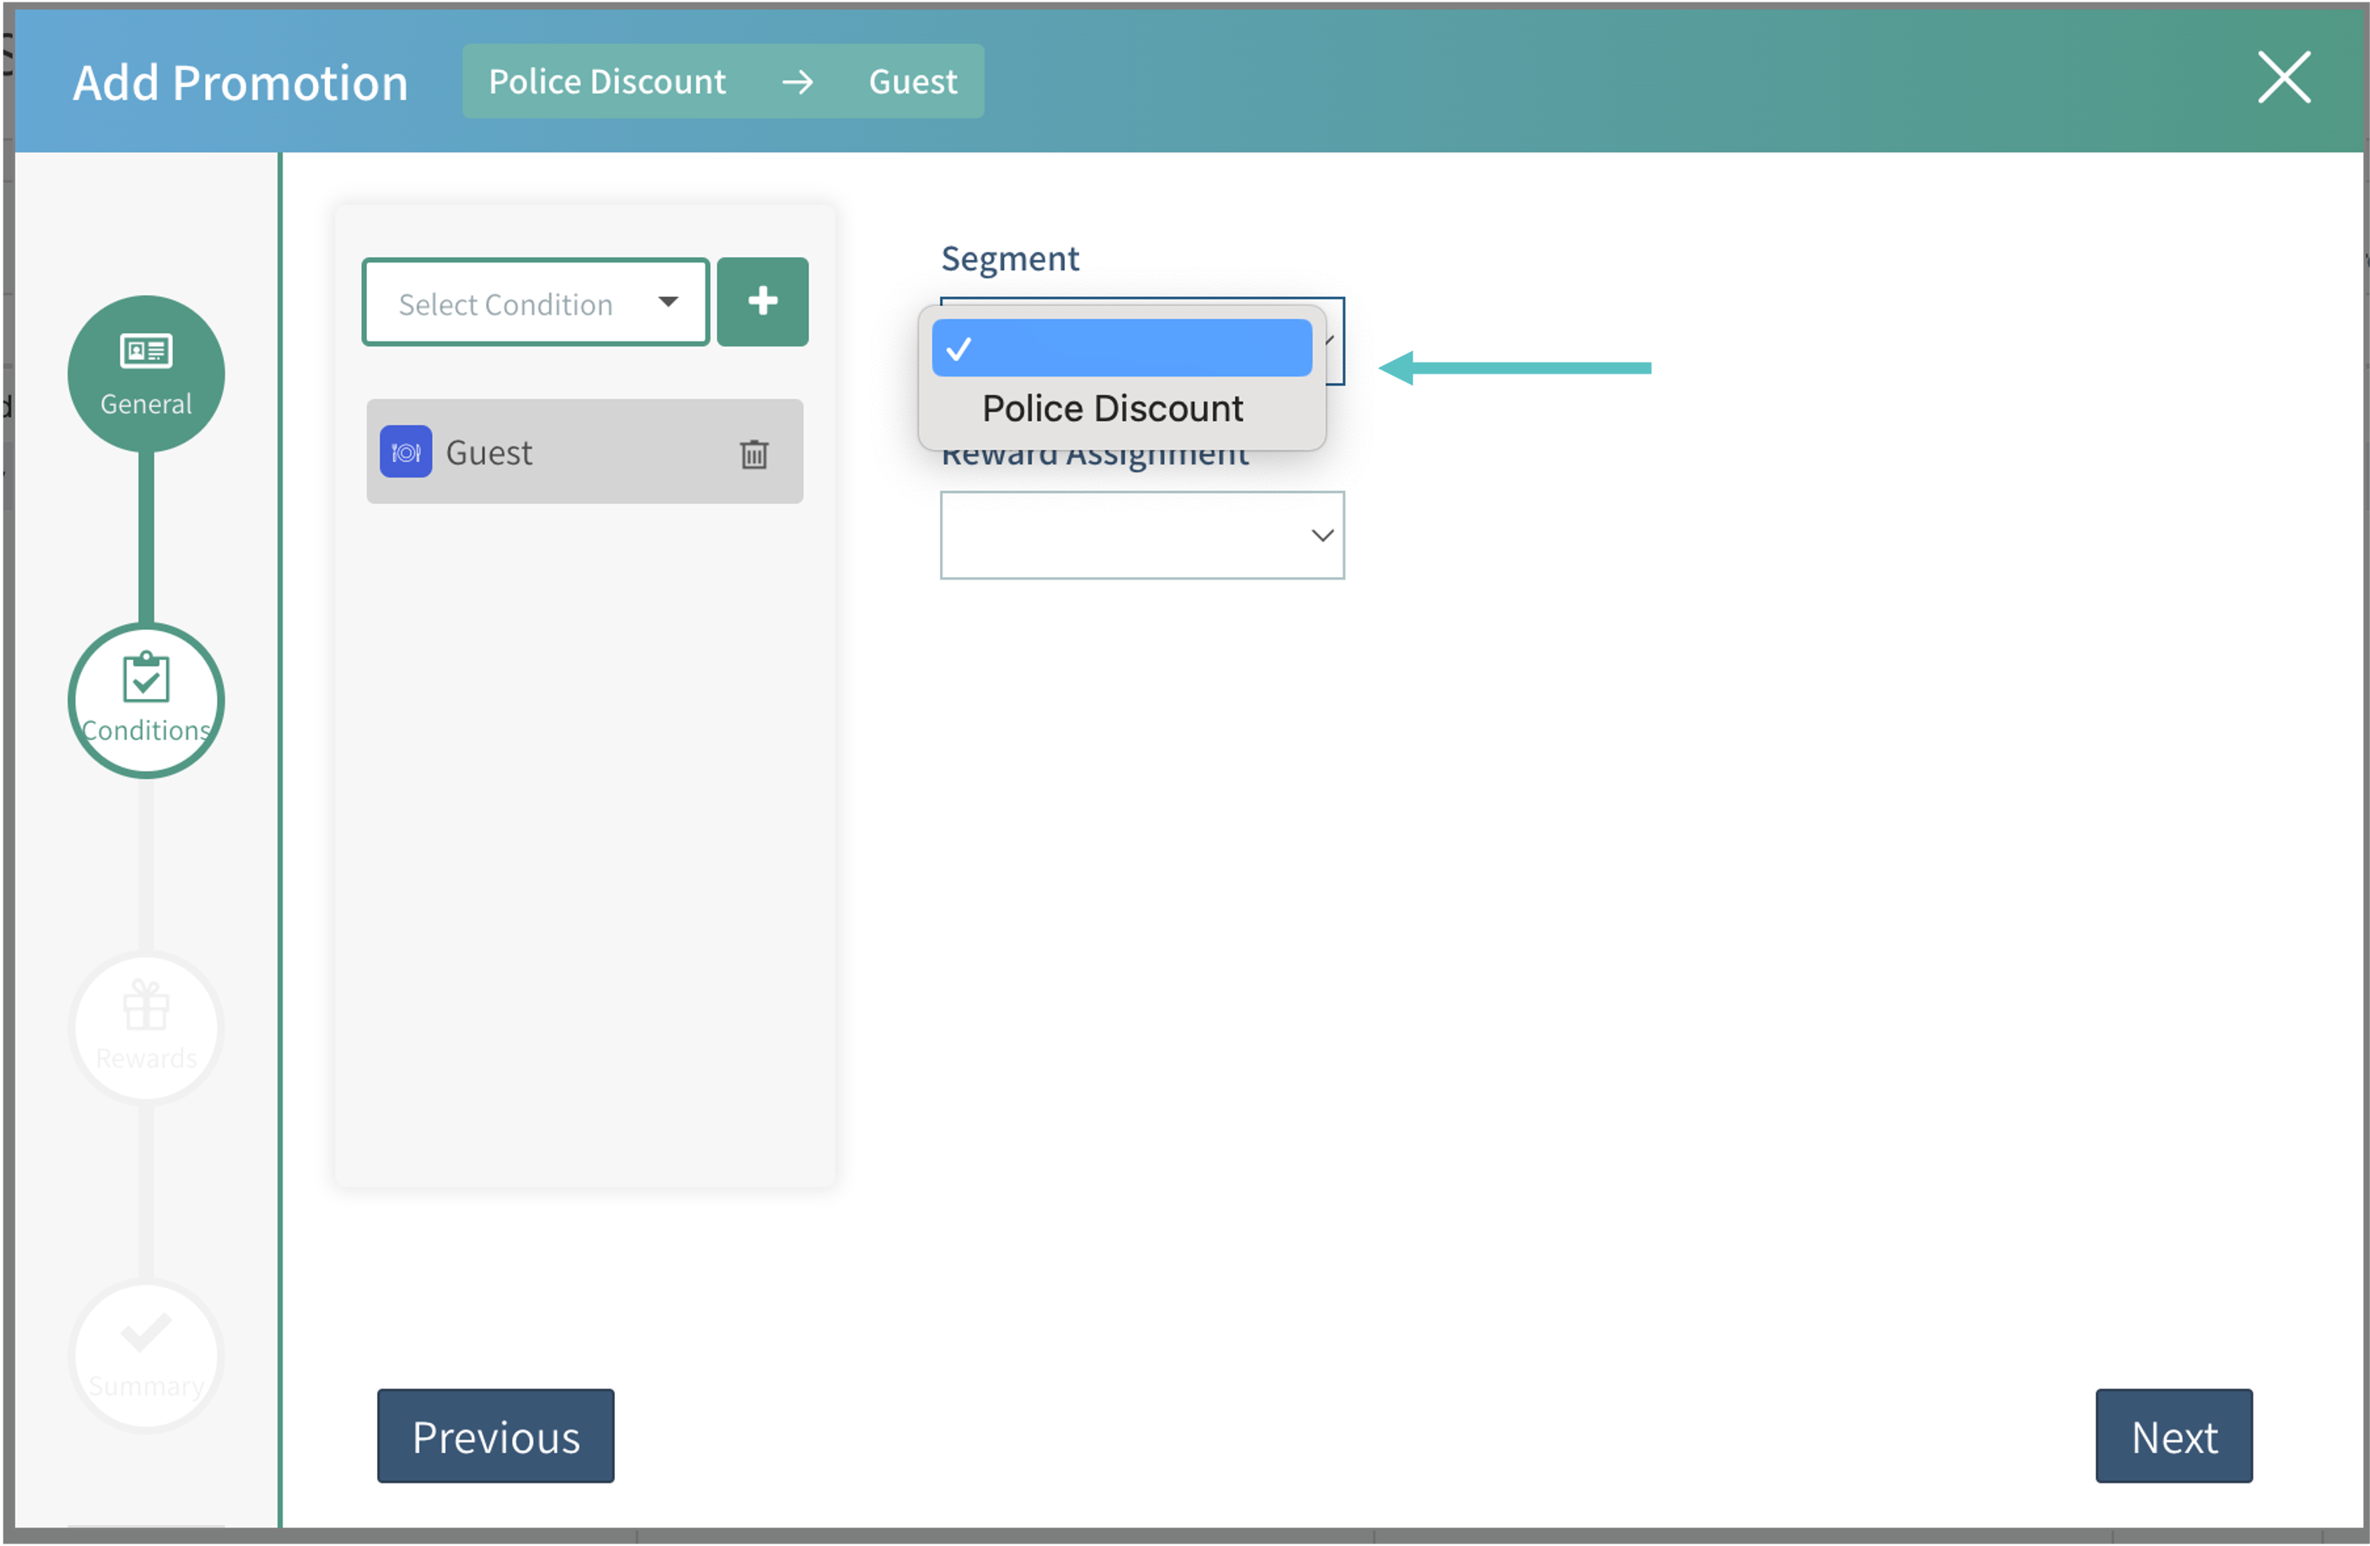This screenshot has width=2370, height=1546.
Task: Delete the Guest condition with trash icon
Action: click(753, 454)
